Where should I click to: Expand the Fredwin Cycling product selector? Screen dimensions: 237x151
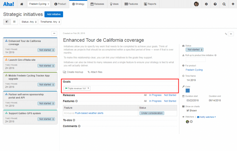point(39,4)
